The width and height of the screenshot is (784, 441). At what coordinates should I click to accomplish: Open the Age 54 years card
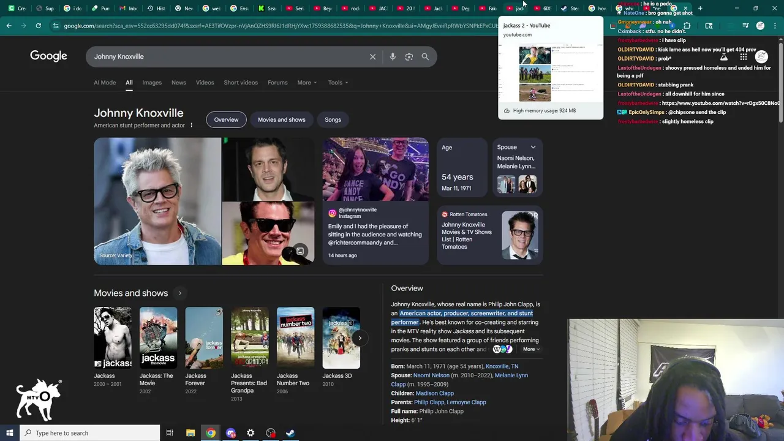pos(464,168)
